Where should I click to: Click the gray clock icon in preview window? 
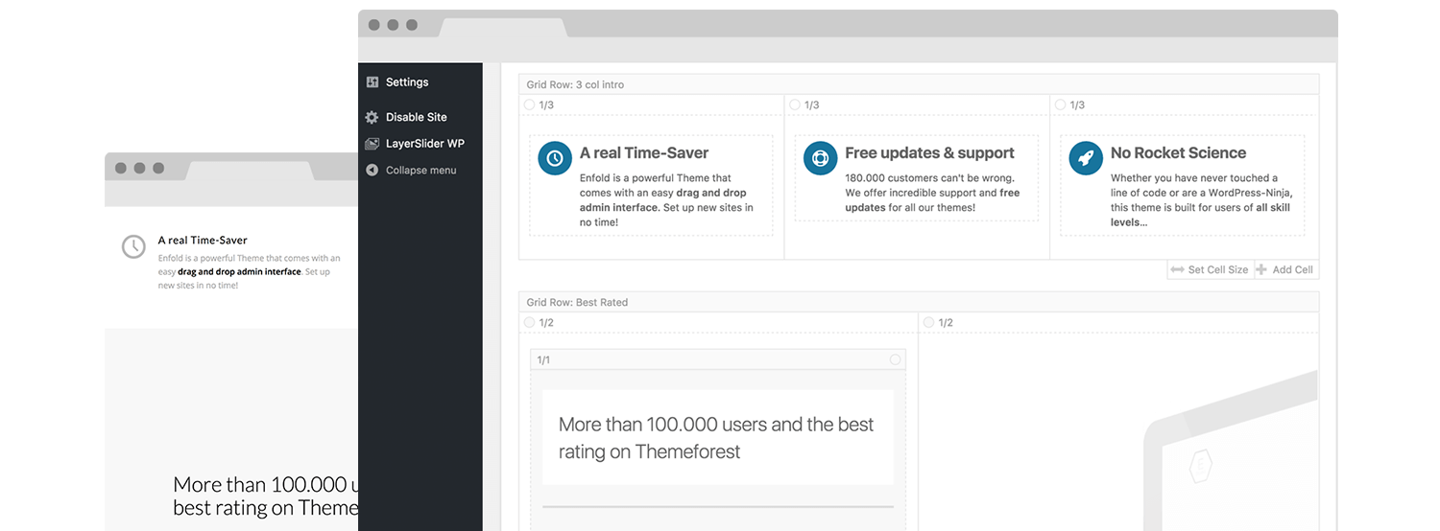(133, 246)
